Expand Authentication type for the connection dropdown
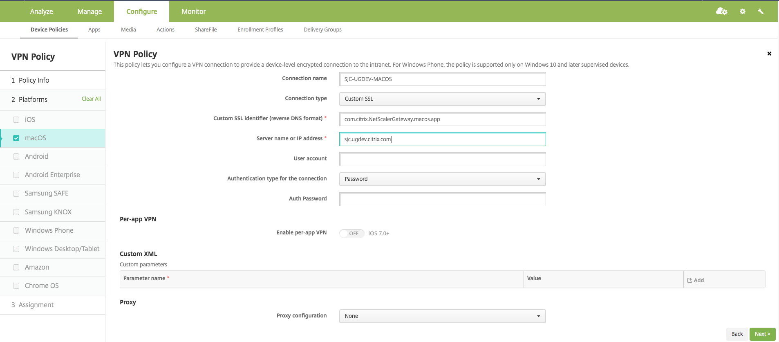This screenshot has height=342, width=779. (x=442, y=179)
